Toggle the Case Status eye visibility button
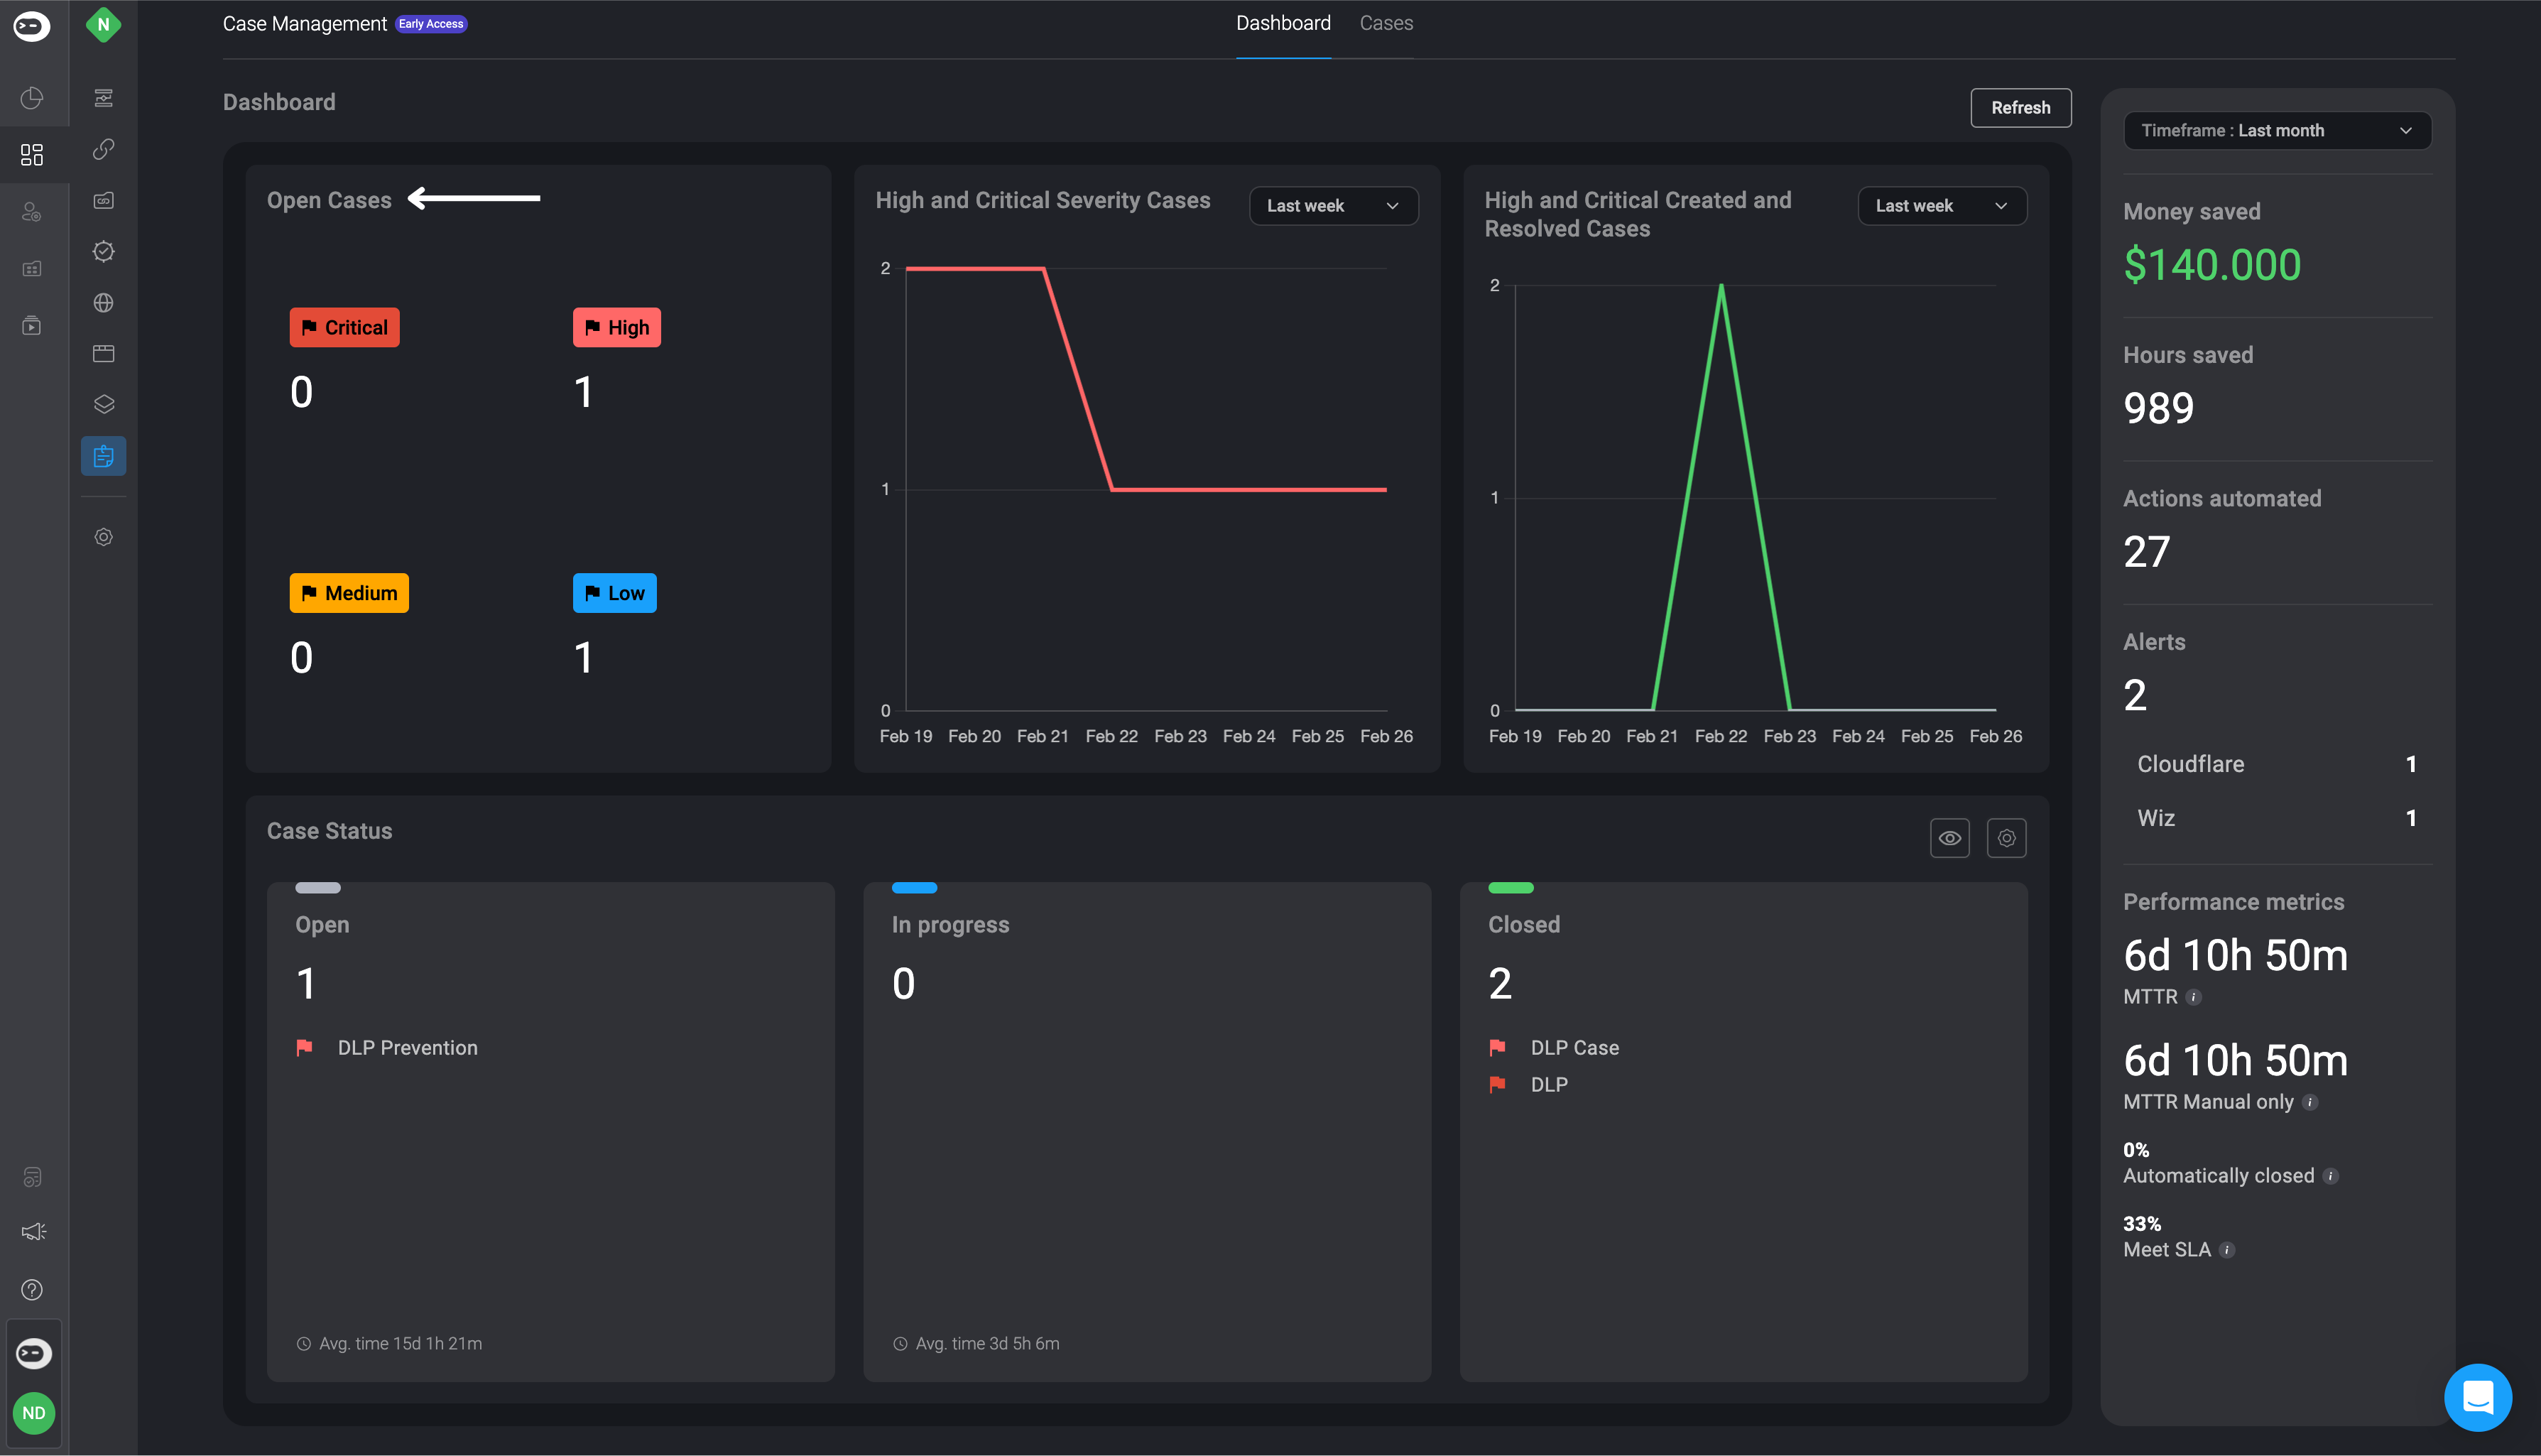This screenshot has height=1456, width=2541. 1949,838
